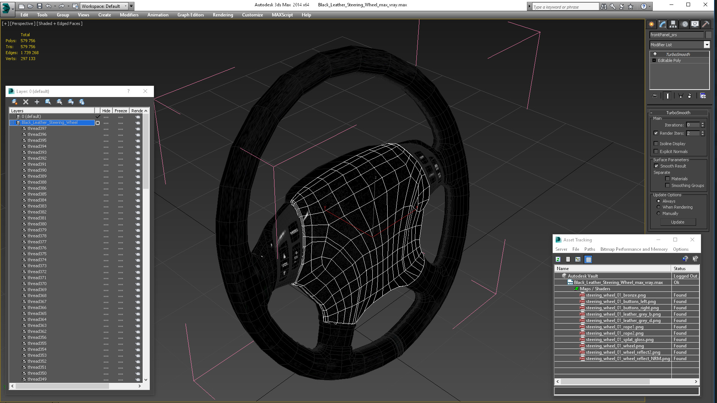This screenshot has width=717, height=403.
Task: Click Remove Modifier trash icon
Action: coord(689,96)
